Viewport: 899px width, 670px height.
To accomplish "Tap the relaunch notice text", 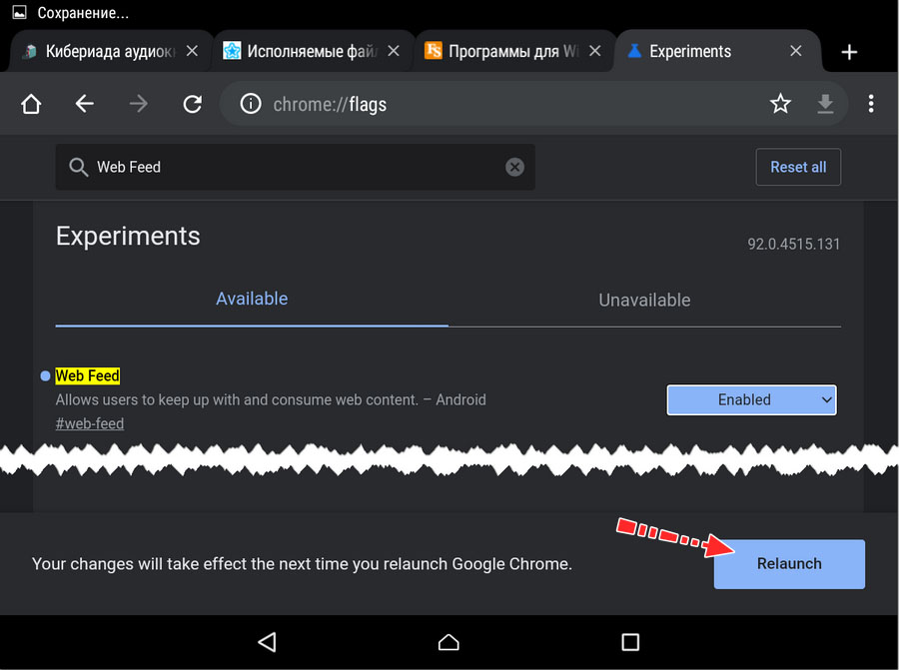I will pos(302,564).
